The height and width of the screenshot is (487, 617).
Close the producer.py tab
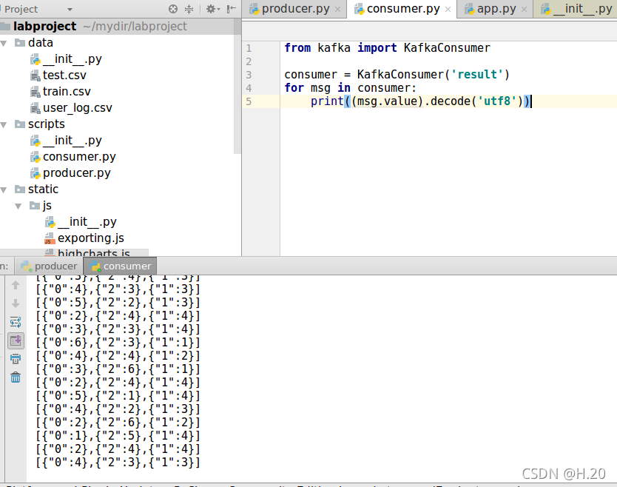coord(337,10)
